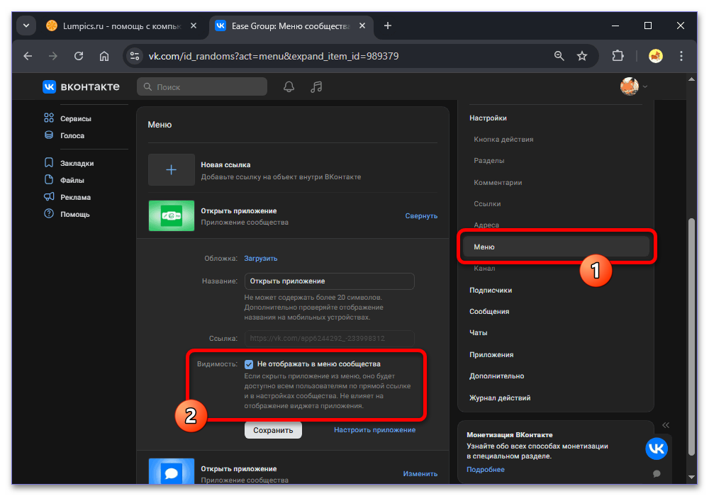
Task: Open a new browser tab
Action: pos(388,26)
